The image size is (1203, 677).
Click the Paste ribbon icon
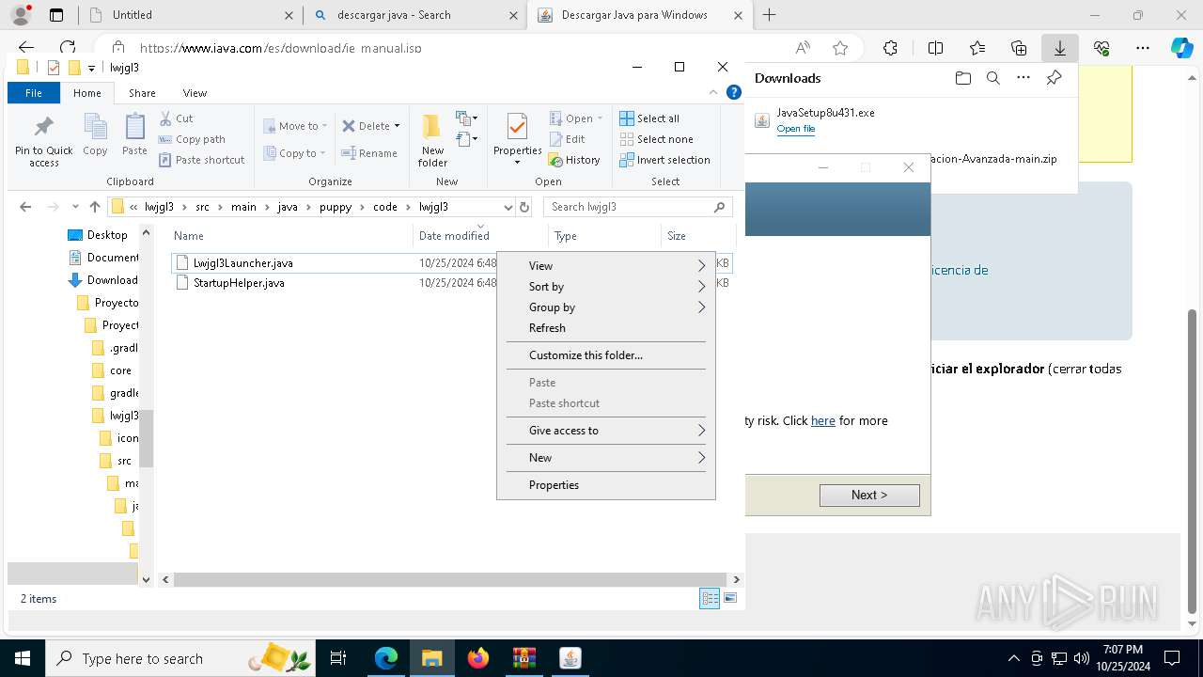coord(134,128)
